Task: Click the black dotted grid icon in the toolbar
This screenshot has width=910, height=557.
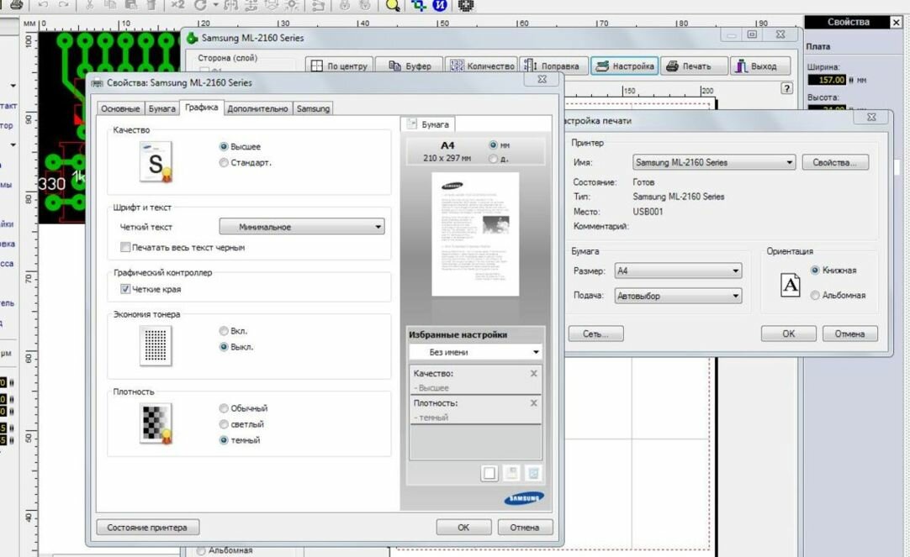Action: click(x=466, y=5)
